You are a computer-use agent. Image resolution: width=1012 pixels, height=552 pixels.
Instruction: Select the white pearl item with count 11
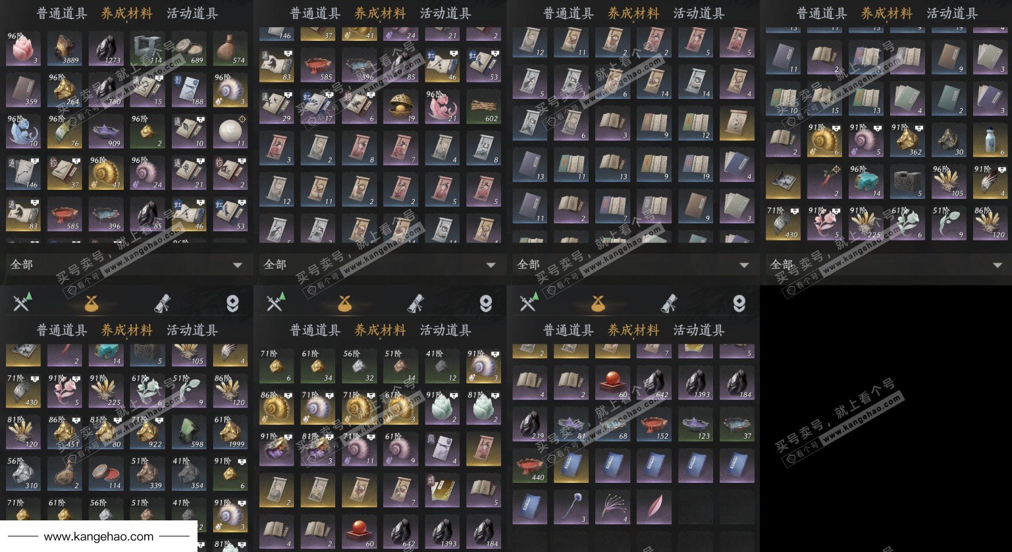230,131
